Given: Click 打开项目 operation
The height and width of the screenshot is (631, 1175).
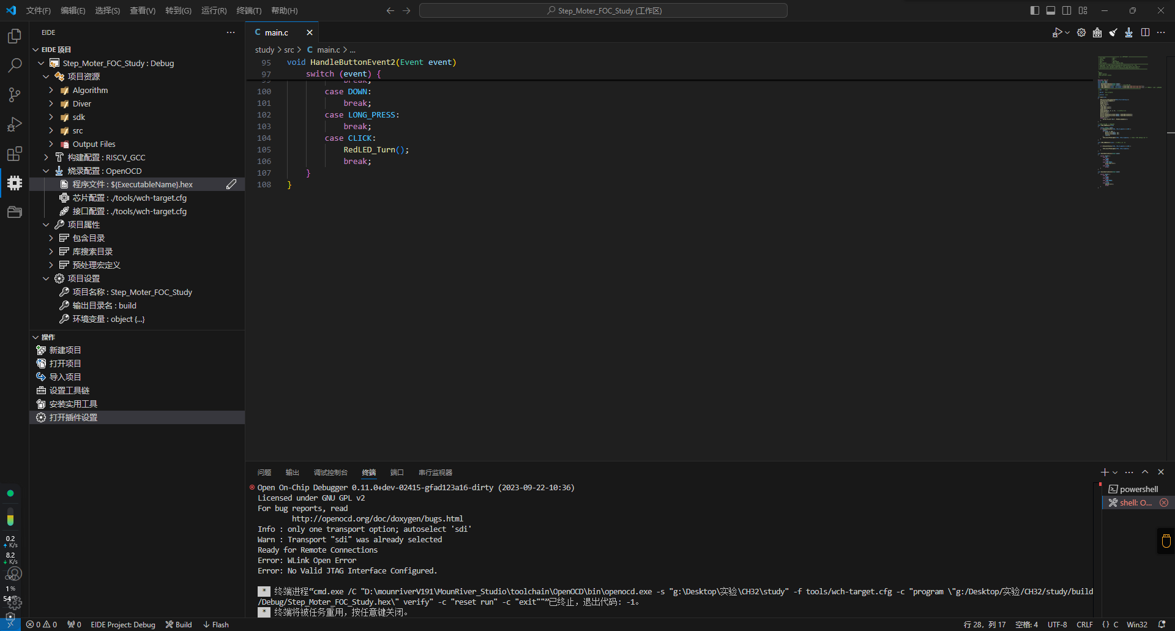Looking at the screenshot, I should 137,364.
